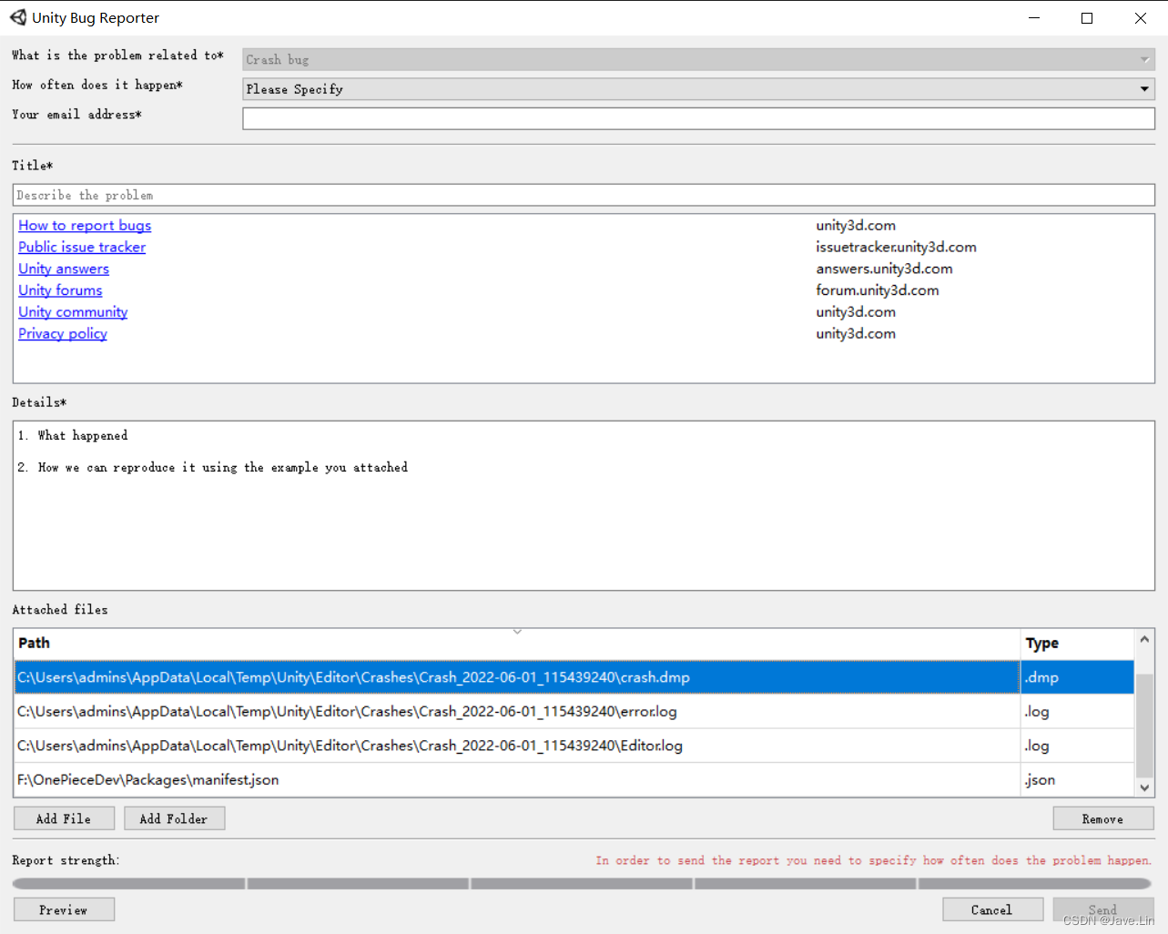Click the disabled Send button
Viewport: 1168px width, 934px height.
pyautogui.click(x=1103, y=909)
